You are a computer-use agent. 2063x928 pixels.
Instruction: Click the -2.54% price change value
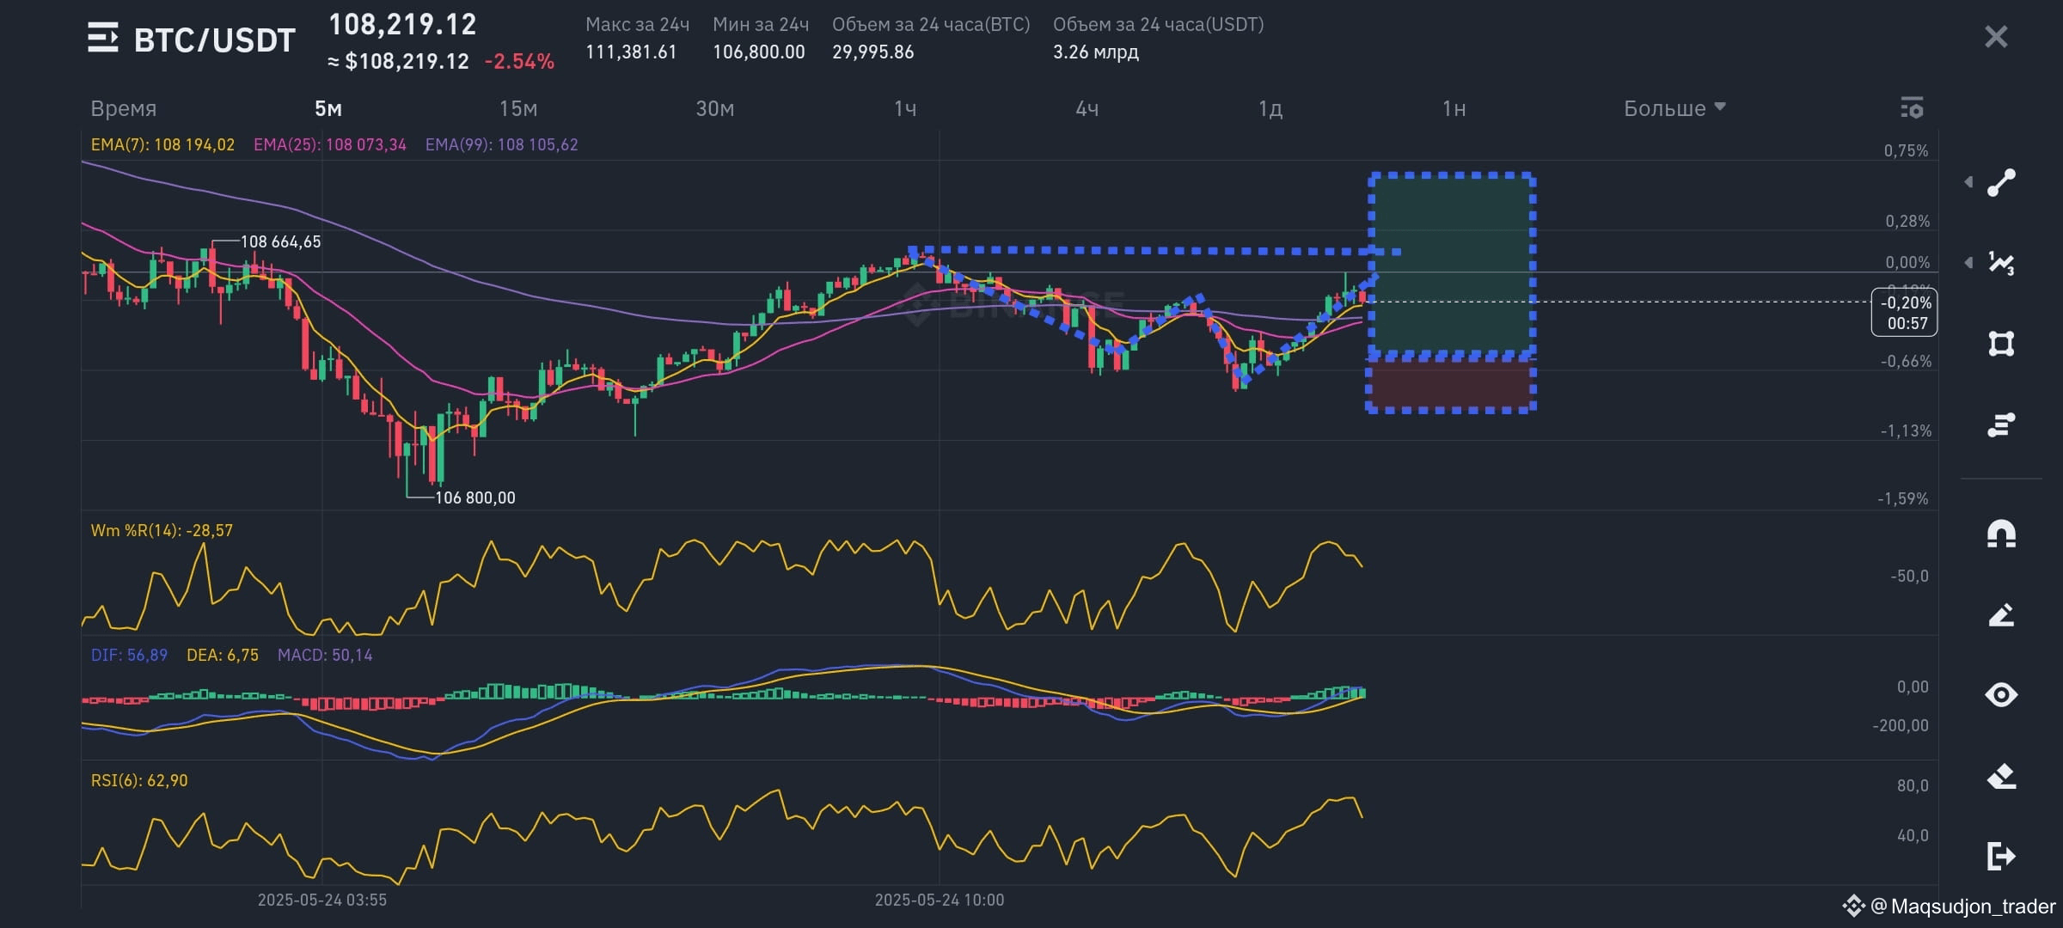point(519,61)
